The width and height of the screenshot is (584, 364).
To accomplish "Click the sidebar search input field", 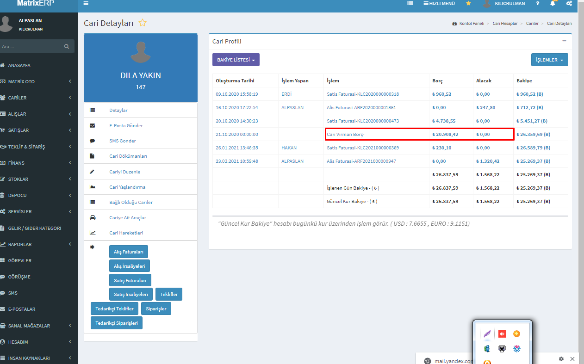I will click(x=30, y=46).
